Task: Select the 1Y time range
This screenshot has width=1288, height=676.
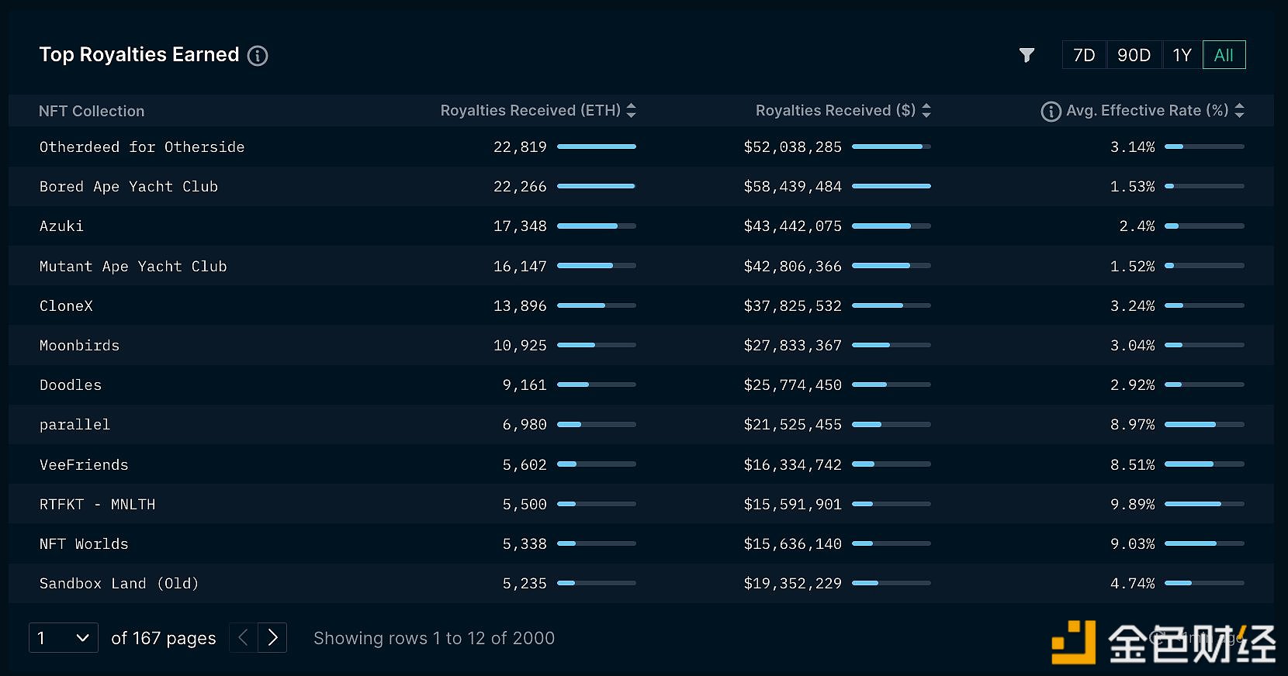Action: pyautogui.click(x=1182, y=55)
